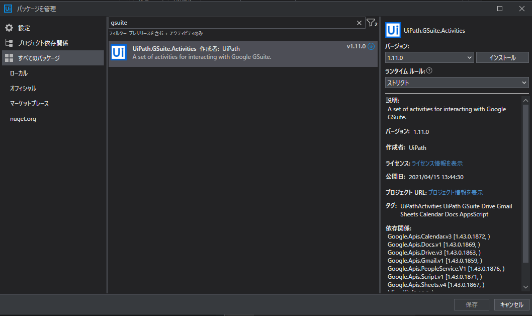532x316 pixels.
Task: Click the gsuite search input field
Action: (226, 22)
